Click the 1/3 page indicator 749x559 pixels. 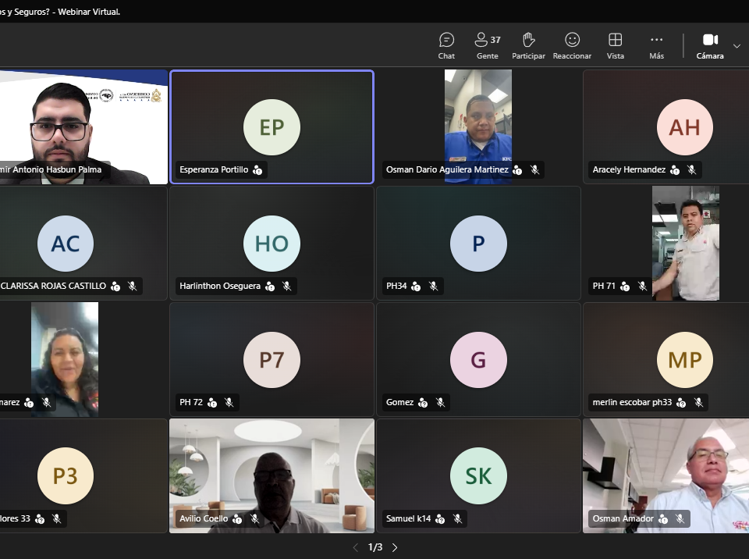[x=375, y=547]
